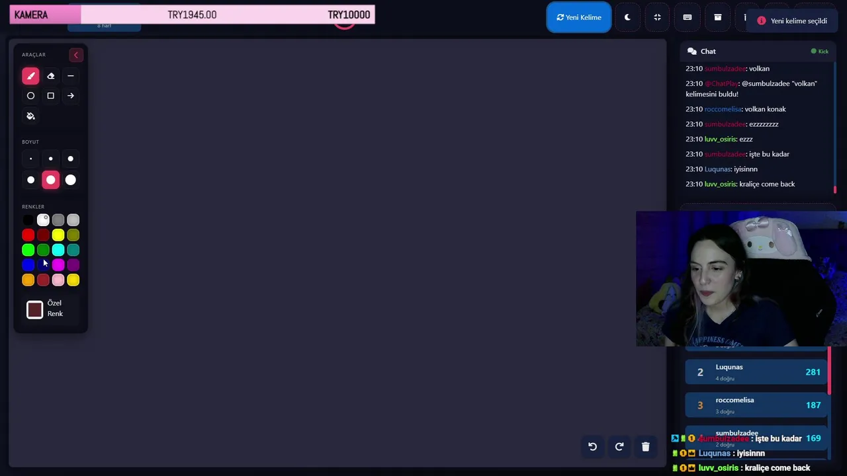Choose the fourth brush size dot
Screen dimensions: 847x476
pyautogui.click(x=30, y=180)
